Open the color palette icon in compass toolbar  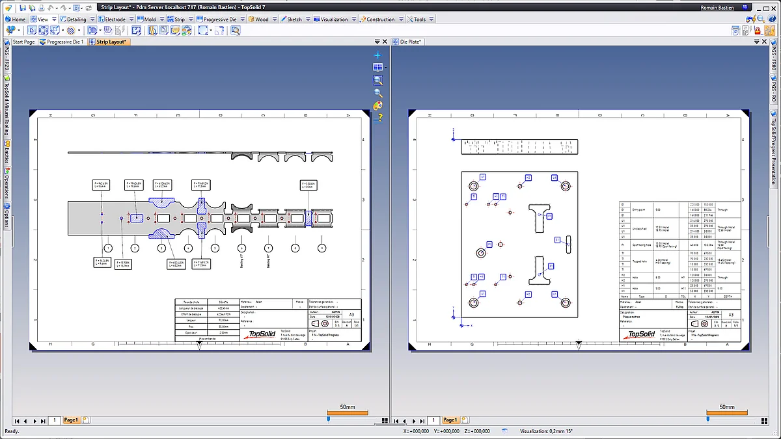coord(378,105)
